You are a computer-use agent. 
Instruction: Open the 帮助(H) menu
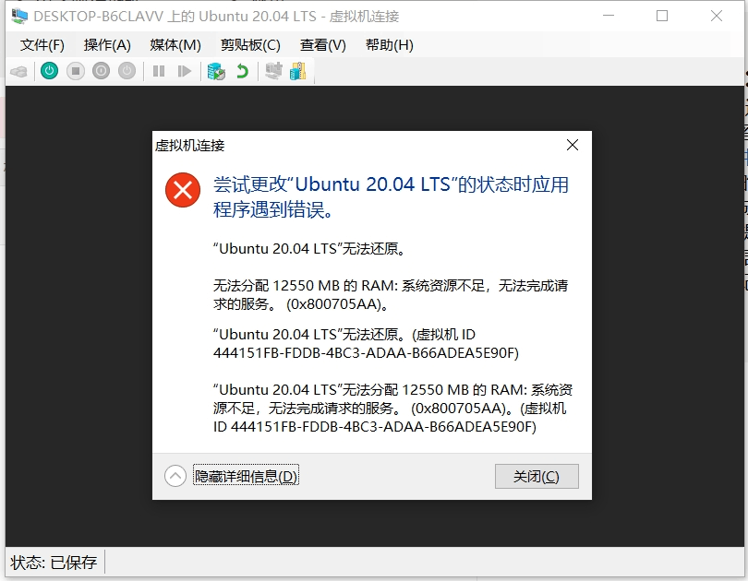(x=390, y=45)
